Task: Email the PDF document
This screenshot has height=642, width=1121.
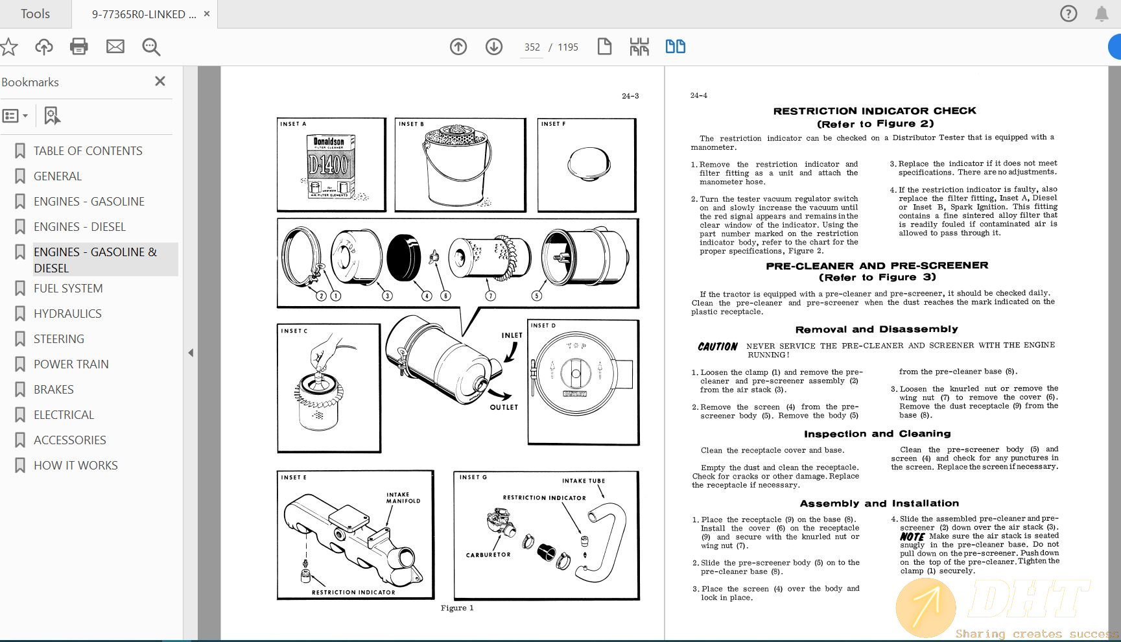Action: [115, 46]
